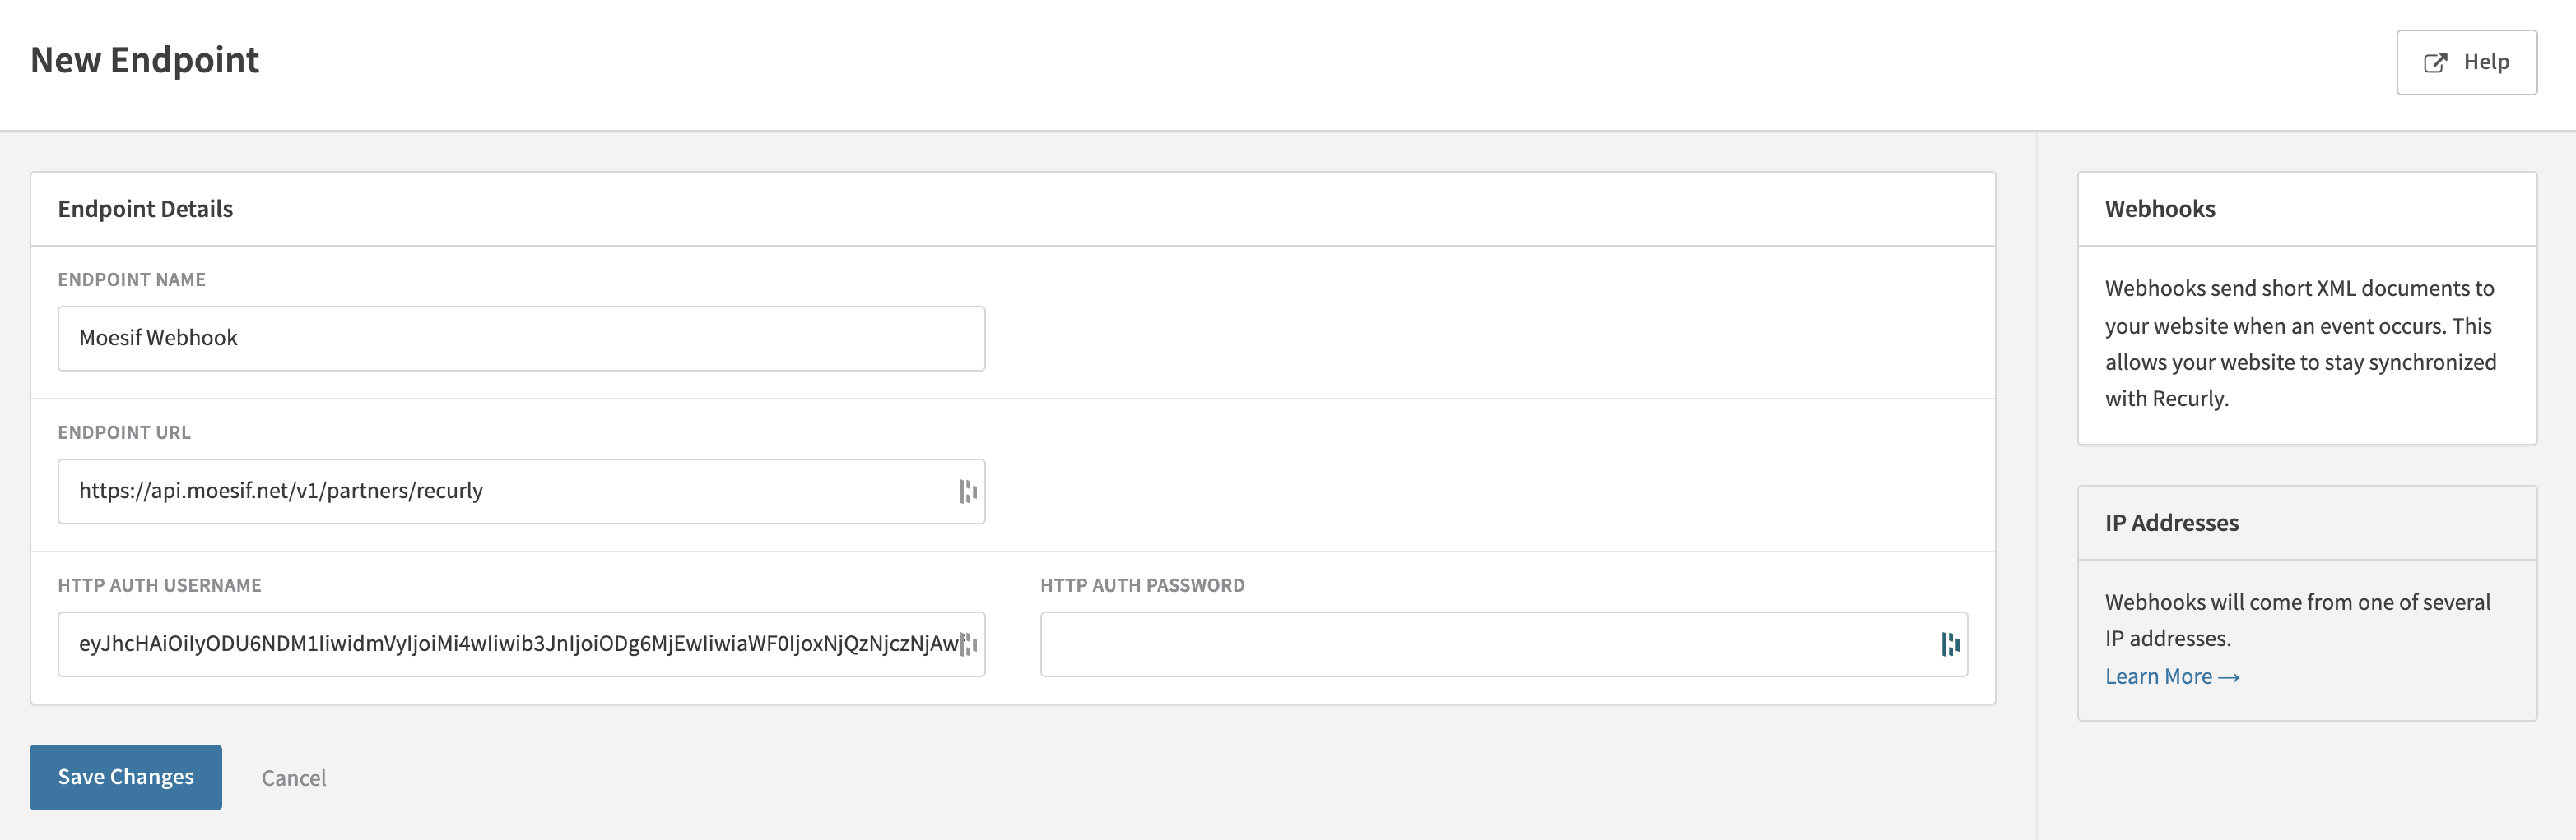Viewport: 2576px width, 840px height.
Task: Click the external-link icon in Help button
Action: point(2435,63)
